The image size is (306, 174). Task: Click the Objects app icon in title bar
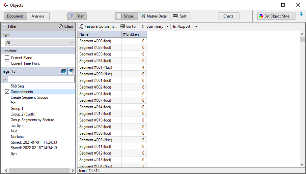coord(6,5)
